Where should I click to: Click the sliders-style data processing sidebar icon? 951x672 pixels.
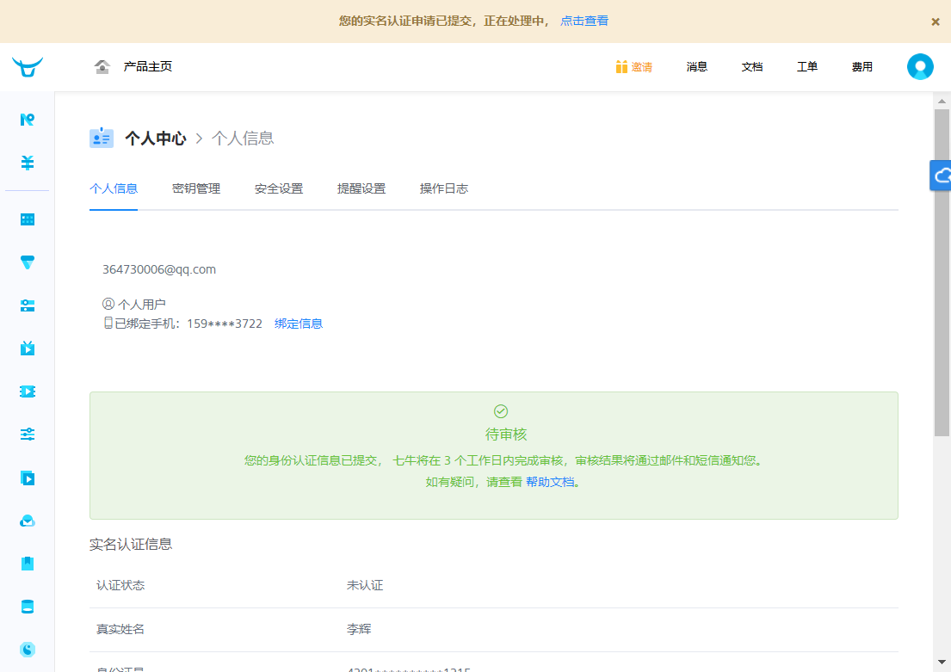27,435
